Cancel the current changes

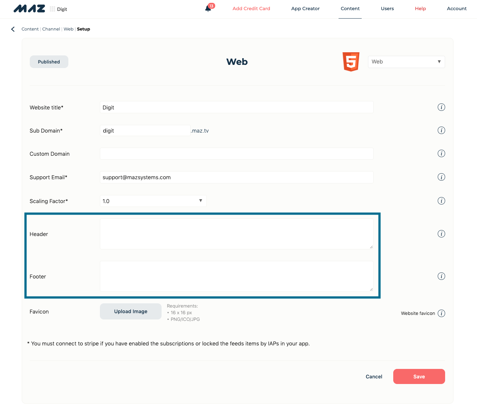pos(374,376)
